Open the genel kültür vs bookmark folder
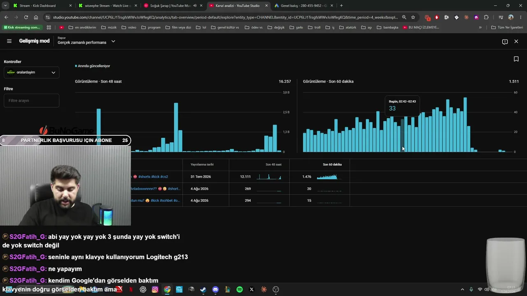Viewport: 527px width, 296px height. coord(225,28)
